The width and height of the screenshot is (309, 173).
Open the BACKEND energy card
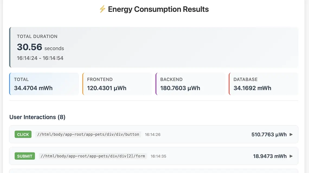coord(190,84)
